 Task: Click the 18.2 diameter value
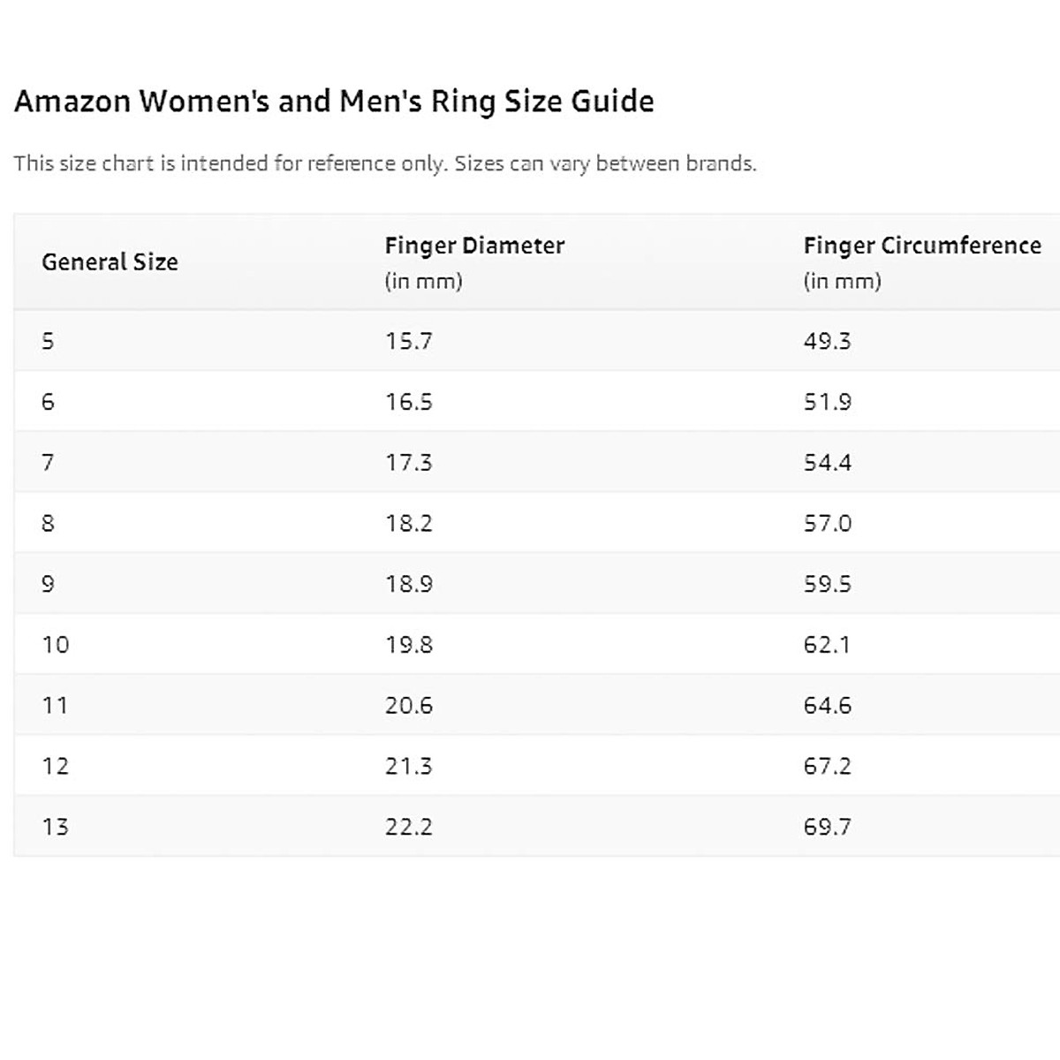tap(408, 524)
